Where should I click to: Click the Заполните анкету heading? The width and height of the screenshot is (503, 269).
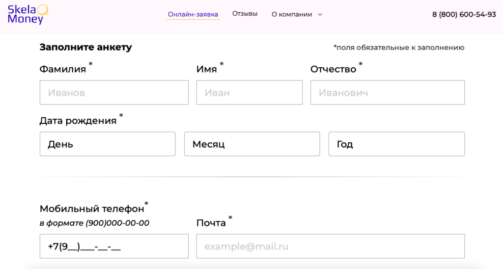click(85, 47)
